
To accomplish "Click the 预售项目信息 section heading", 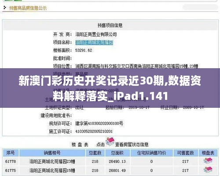I will (110, 26).
